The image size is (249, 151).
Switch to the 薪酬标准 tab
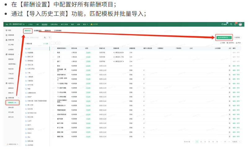48,31
